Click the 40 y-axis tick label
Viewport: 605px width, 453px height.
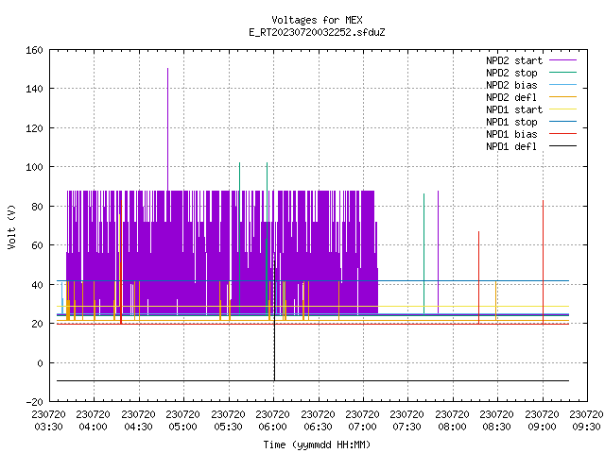pyautogui.click(x=37, y=285)
